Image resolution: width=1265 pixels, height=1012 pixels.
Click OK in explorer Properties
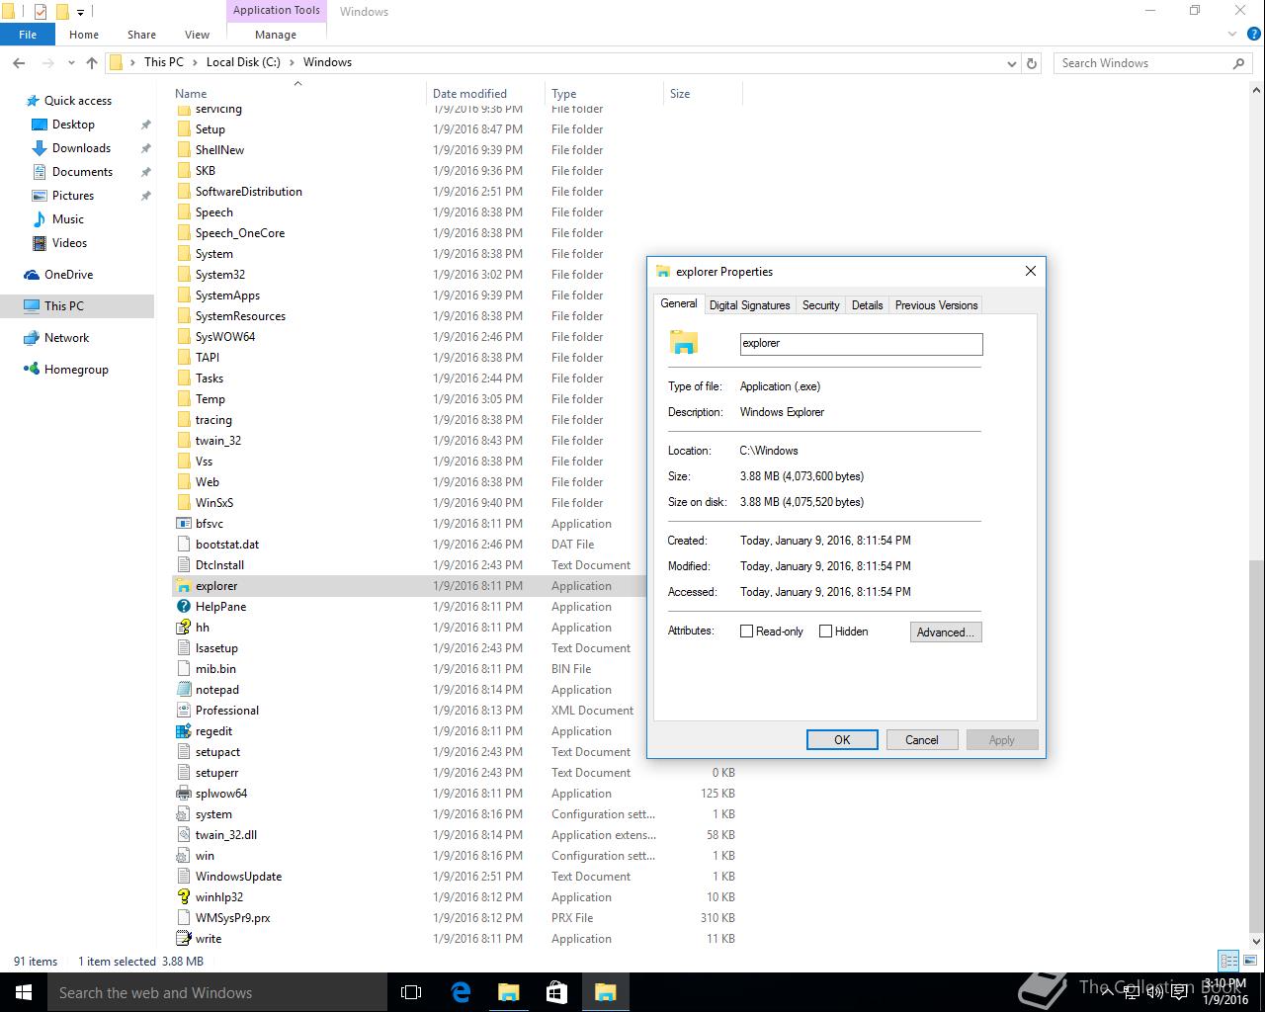tap(842, 740)
